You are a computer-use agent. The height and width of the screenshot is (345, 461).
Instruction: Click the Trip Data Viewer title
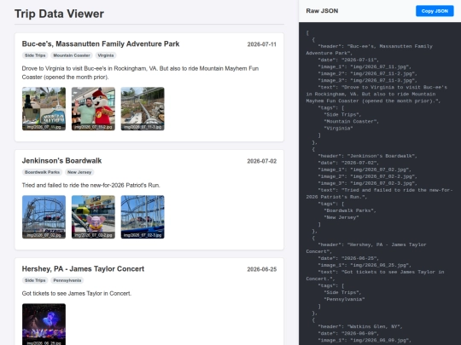[x=59, y=14]
